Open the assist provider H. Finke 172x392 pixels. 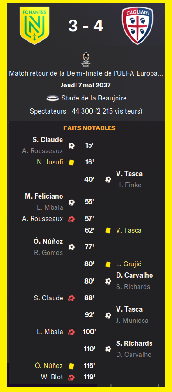[x=129, y=185]
